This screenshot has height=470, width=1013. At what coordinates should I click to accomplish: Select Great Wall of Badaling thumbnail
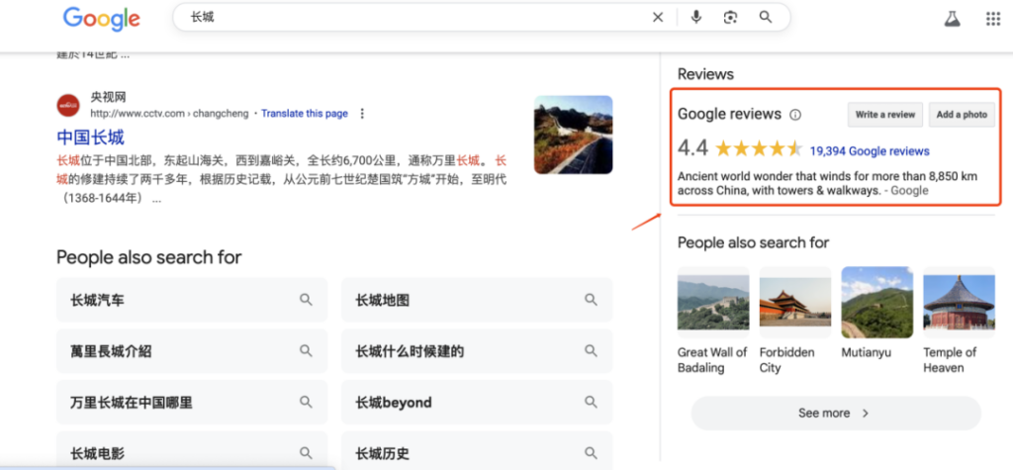pos(712,303)
